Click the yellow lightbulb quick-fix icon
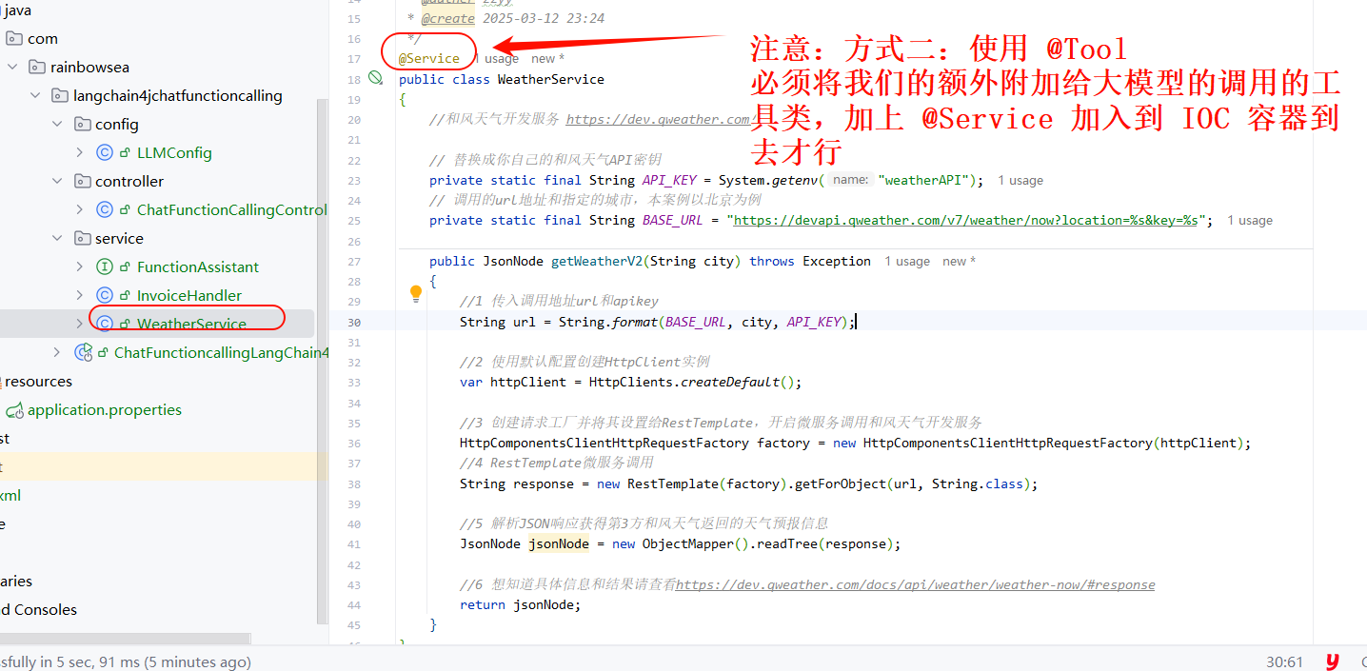The image size is (1367, 671). click(x=415, y=293)
